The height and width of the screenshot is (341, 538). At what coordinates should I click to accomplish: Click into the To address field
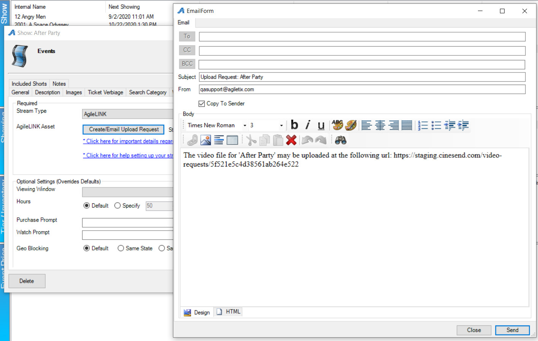coord(362,37)
